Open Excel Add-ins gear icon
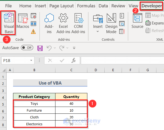164x130 pixels. point(63,23)
